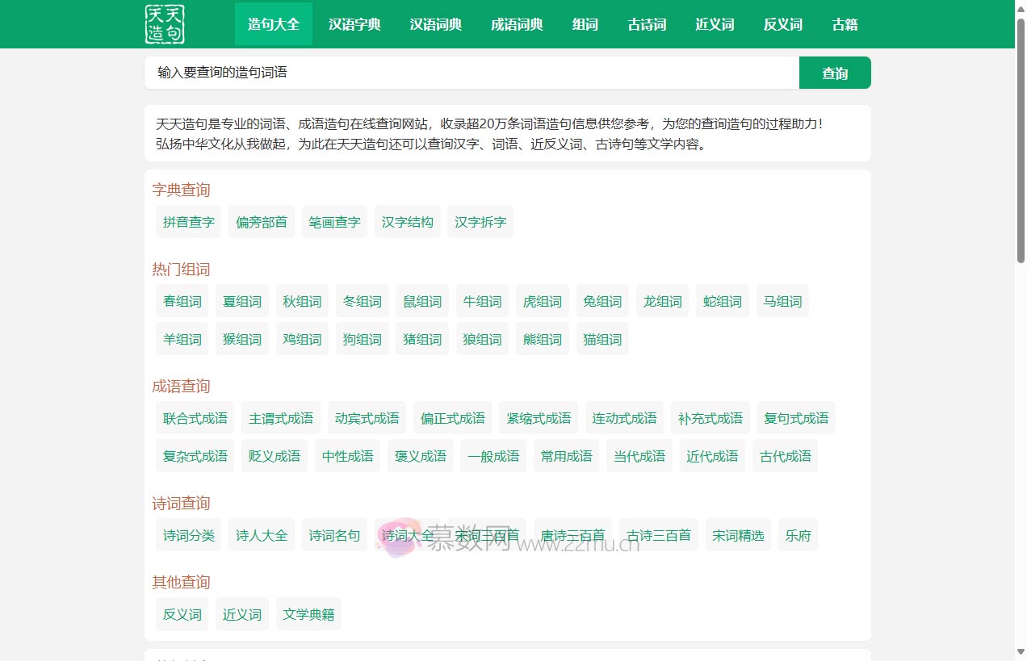The width and height of the screenshot is (1027, 661).
Task: Open the 拼音查字 link
Action: pyautogui.click(x=189, y=222)
